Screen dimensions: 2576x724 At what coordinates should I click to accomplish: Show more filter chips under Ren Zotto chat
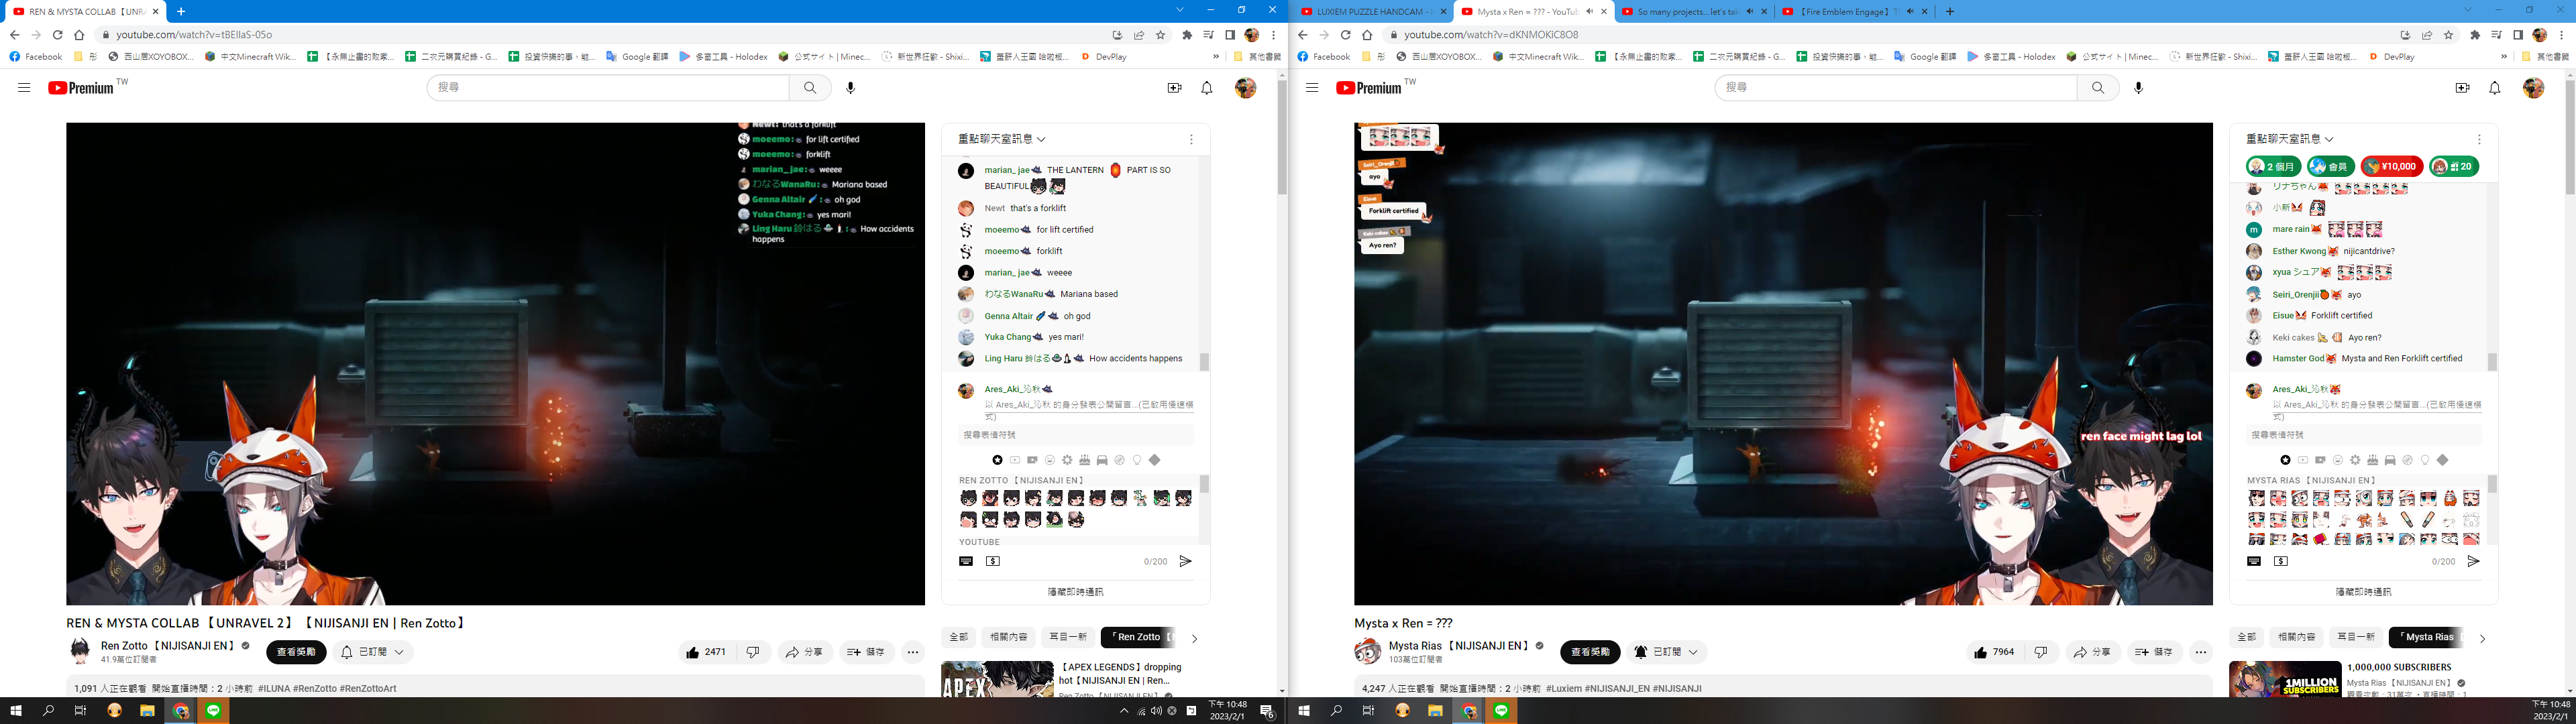(x=1194, y=638)
